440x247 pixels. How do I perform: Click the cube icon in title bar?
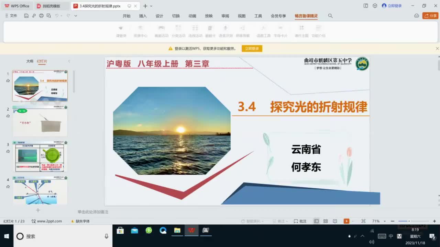375,6
